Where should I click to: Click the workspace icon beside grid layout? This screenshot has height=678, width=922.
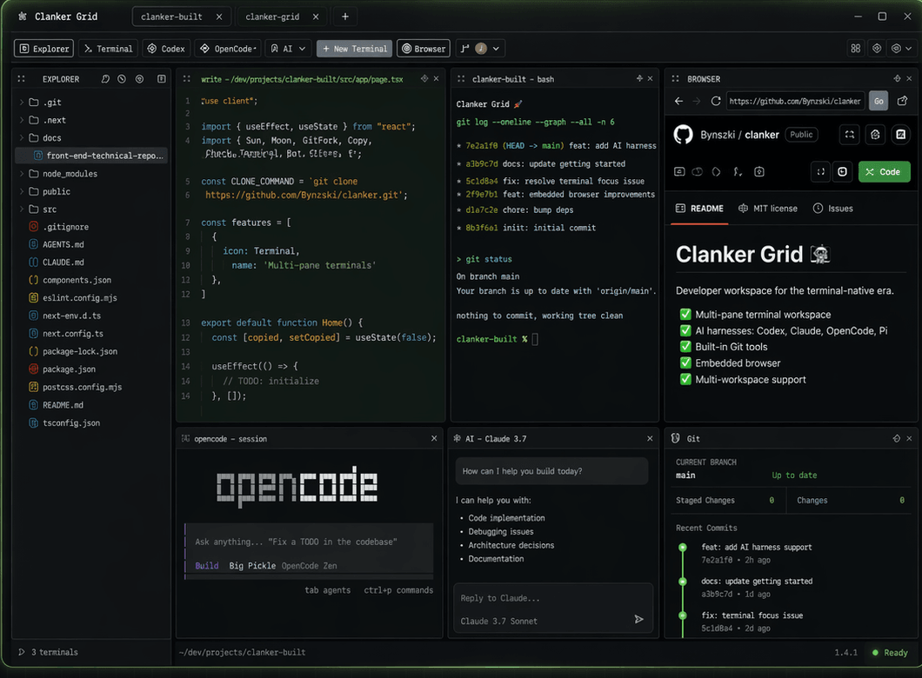point(877,49)
